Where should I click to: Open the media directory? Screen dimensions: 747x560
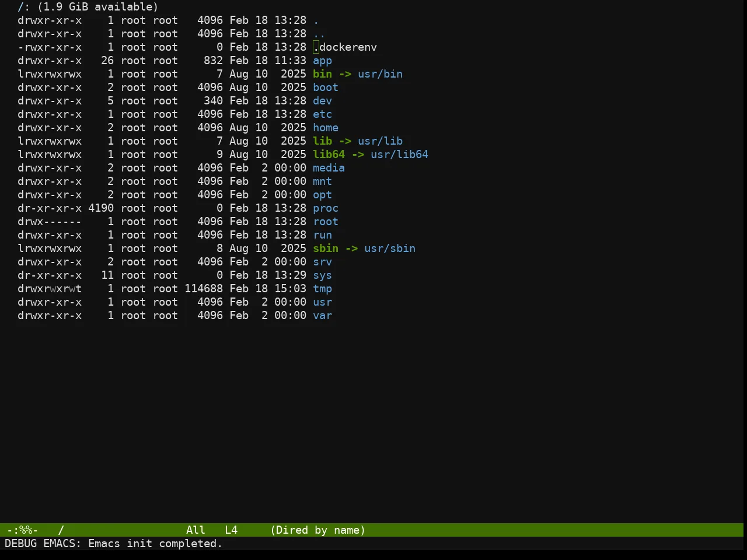[x=329, y=168]
